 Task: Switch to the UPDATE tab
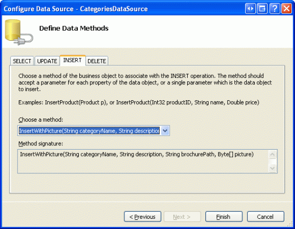(47, 61)
